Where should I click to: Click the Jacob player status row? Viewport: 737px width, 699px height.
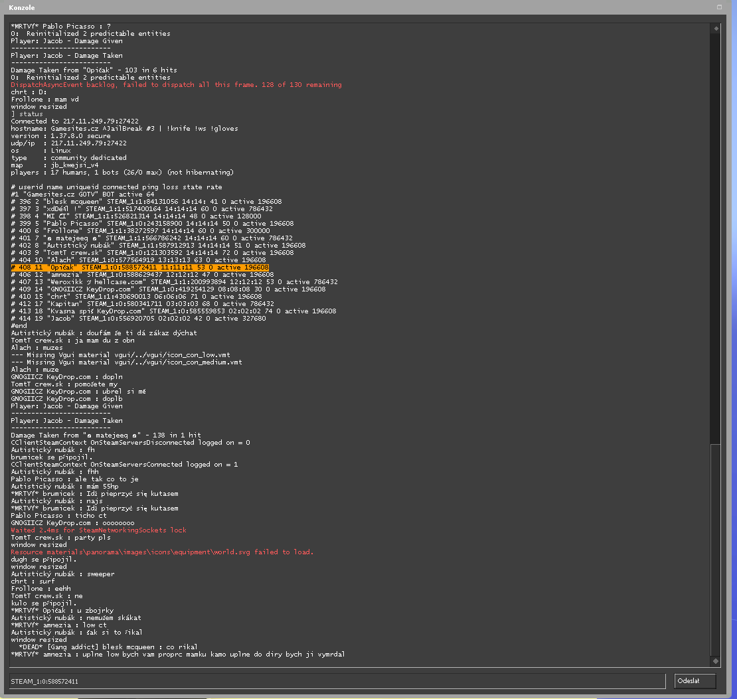point(138,319)
